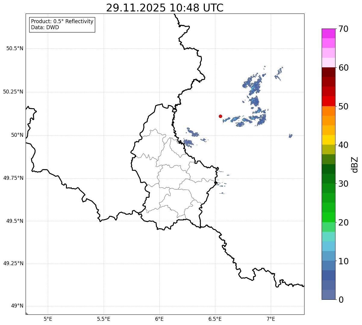Viewport: 362px width, 325px height.
Task: Click the red radar location dot
Action: [x=220, y=116]
